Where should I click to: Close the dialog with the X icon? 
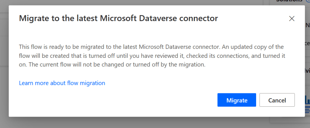[x=292, y=19]
